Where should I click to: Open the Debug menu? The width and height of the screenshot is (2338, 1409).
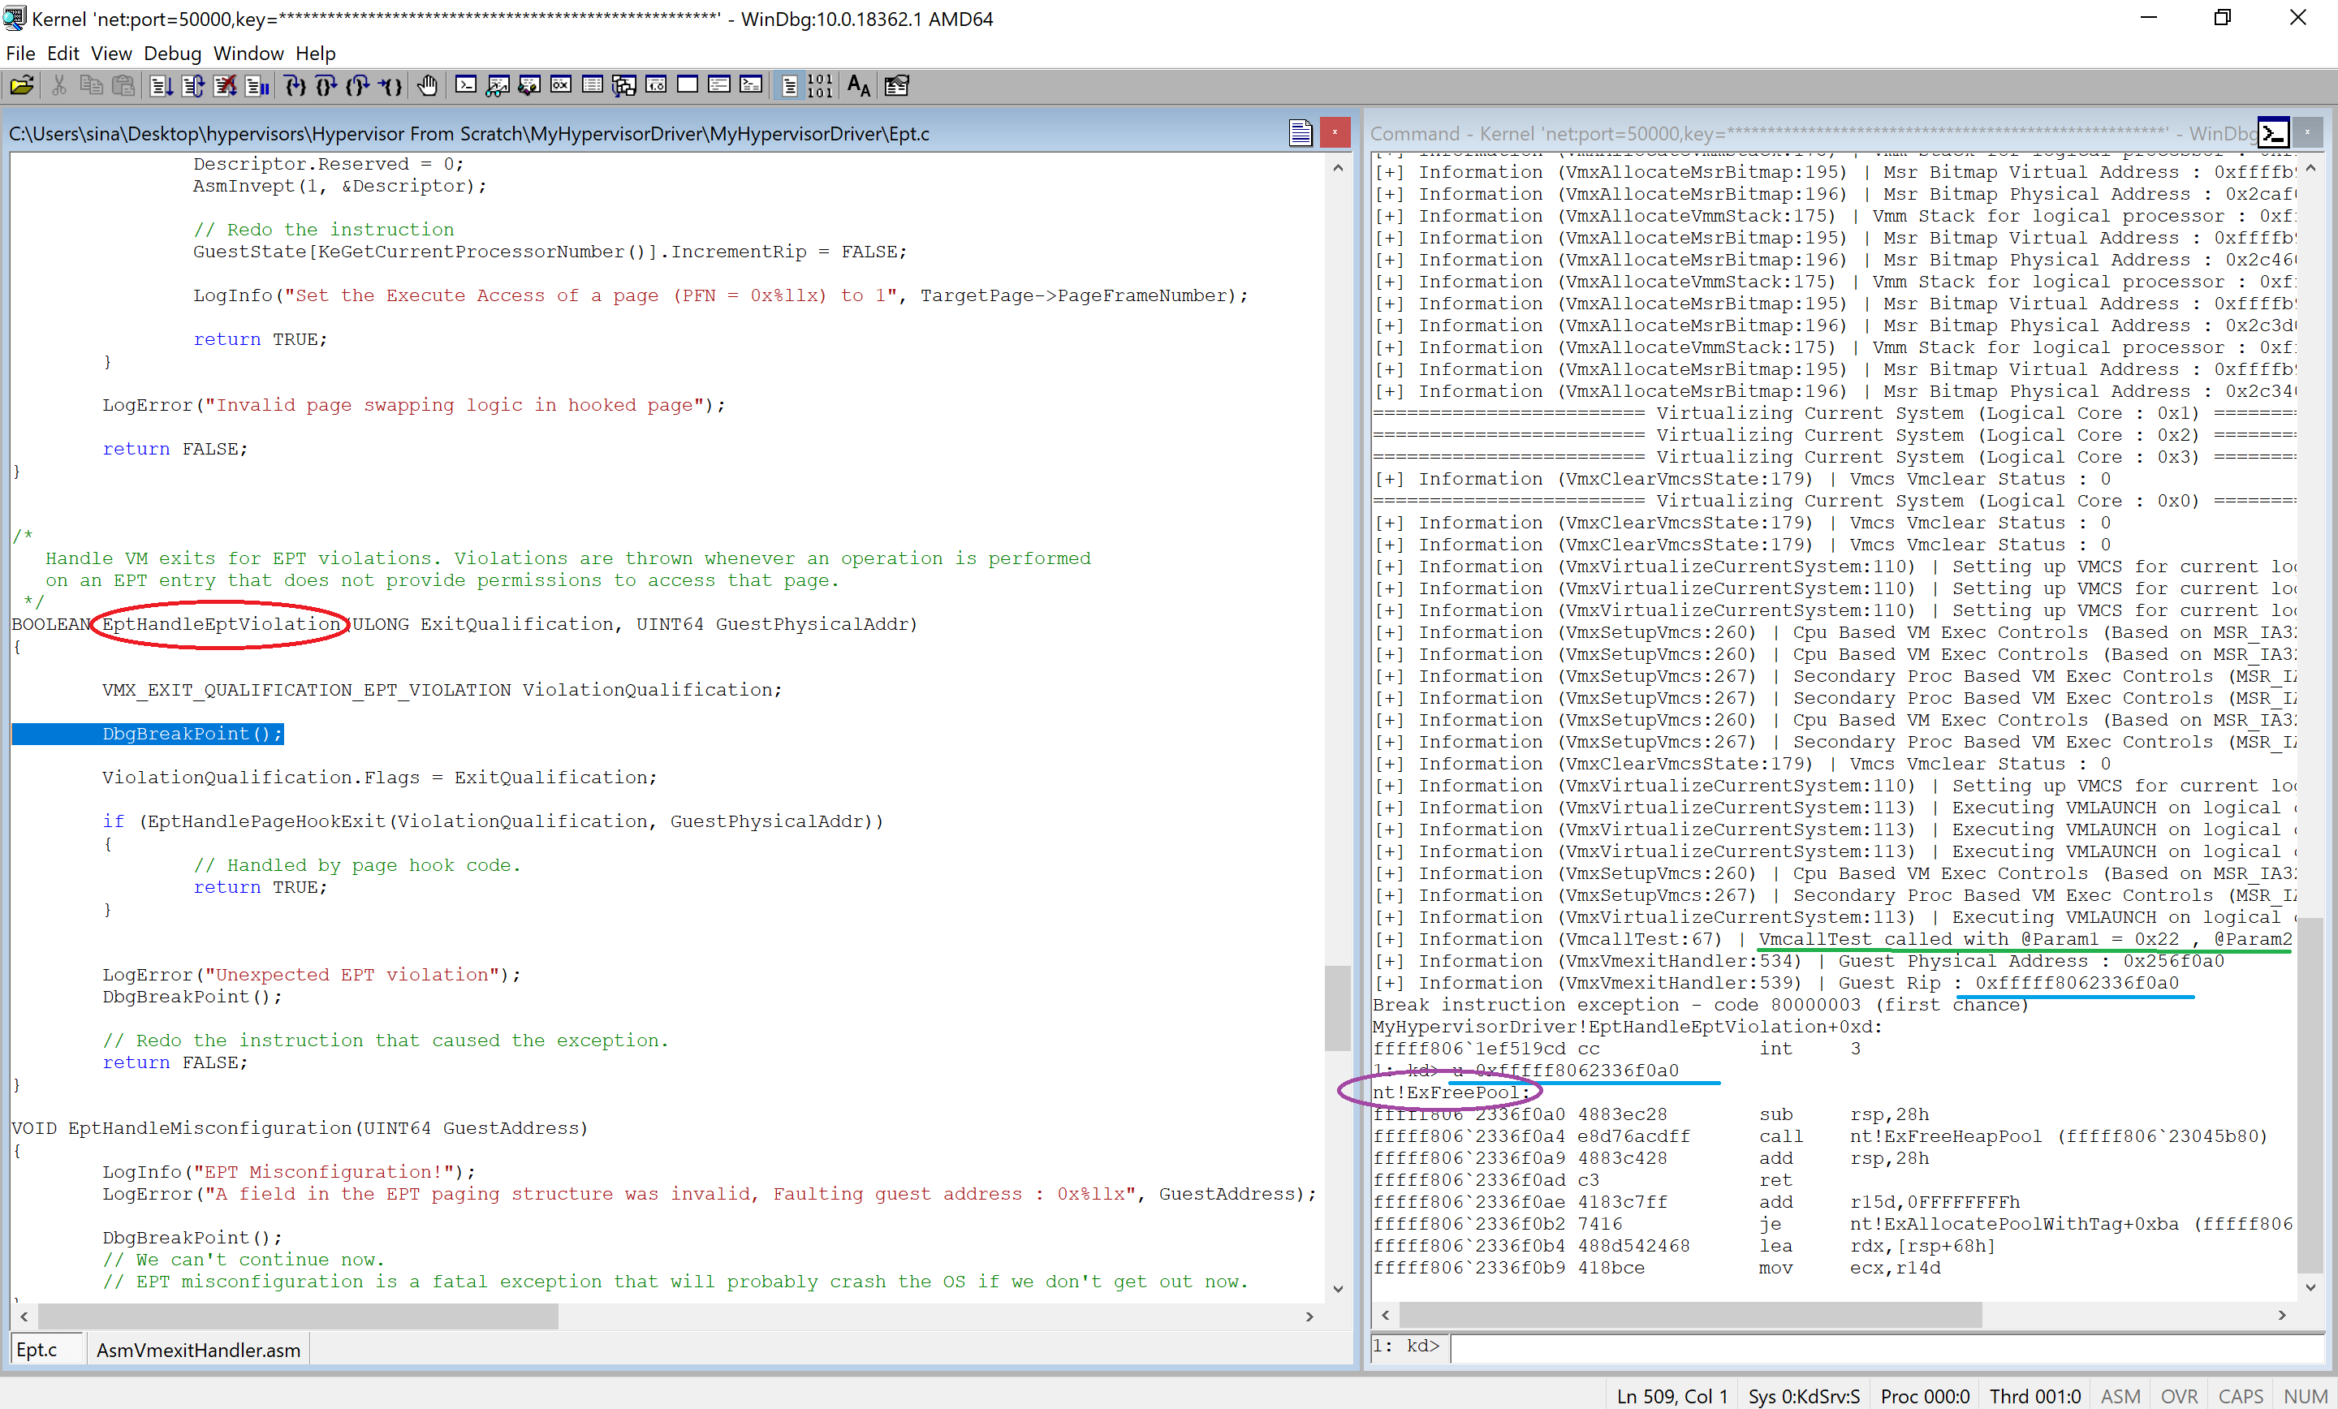point(173,54)
